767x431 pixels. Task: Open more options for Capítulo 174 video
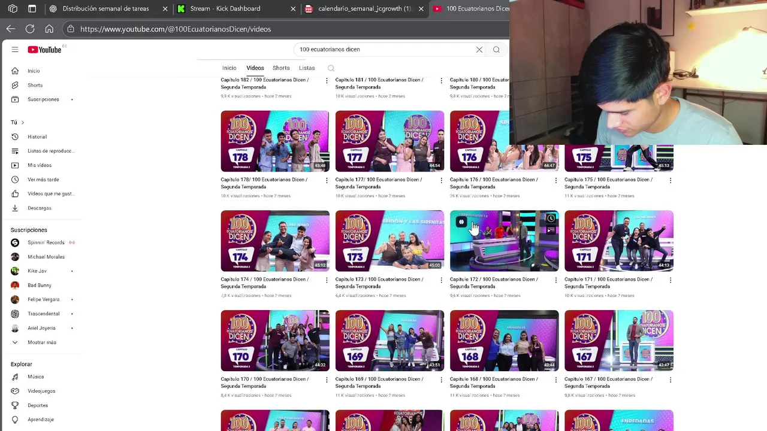pyautogui.click(x=327, y=280)
